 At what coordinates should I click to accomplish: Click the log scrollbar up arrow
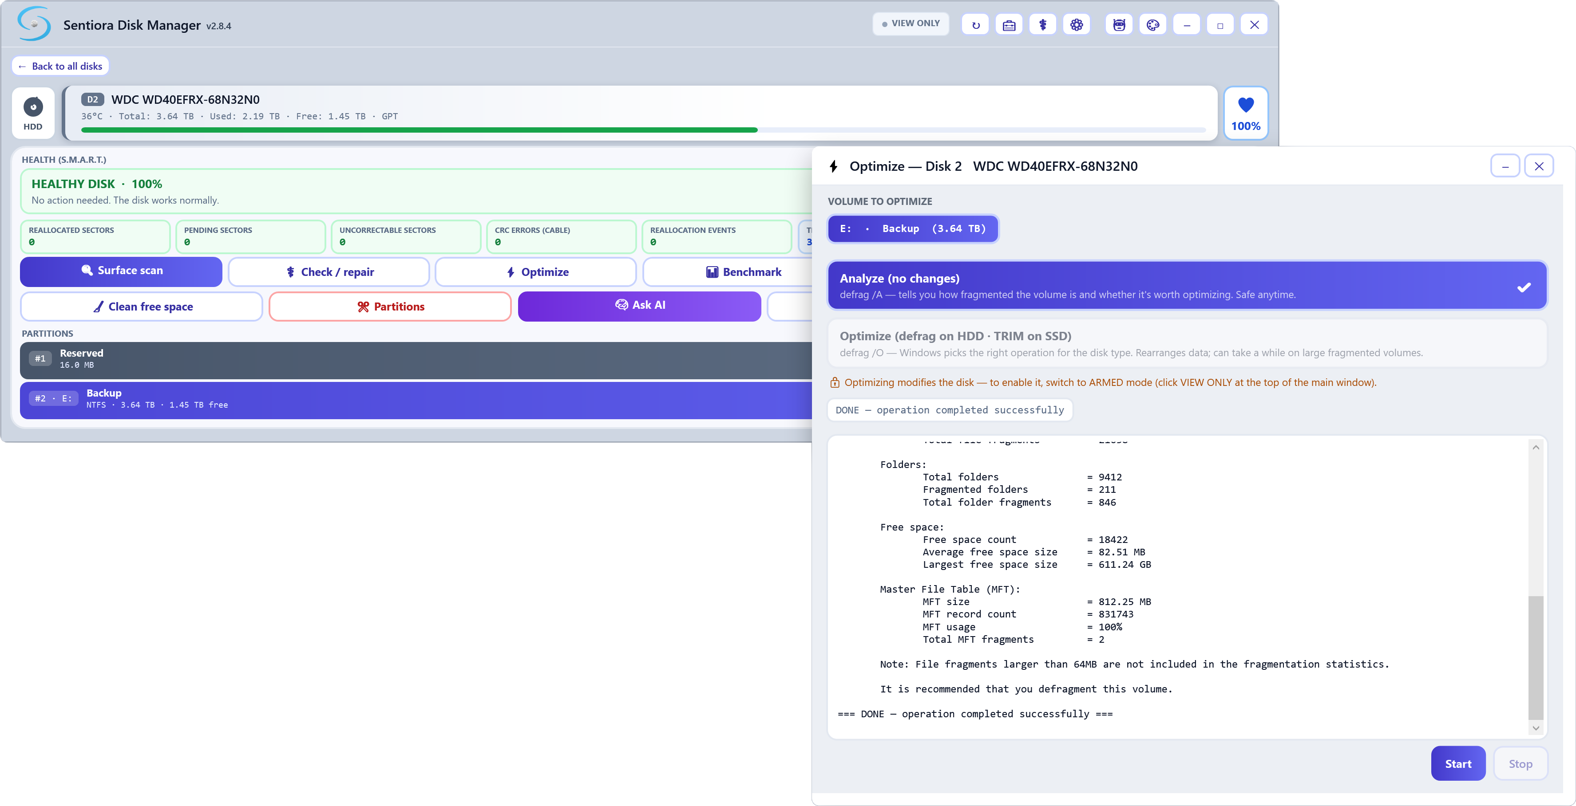click(1536, 448)
